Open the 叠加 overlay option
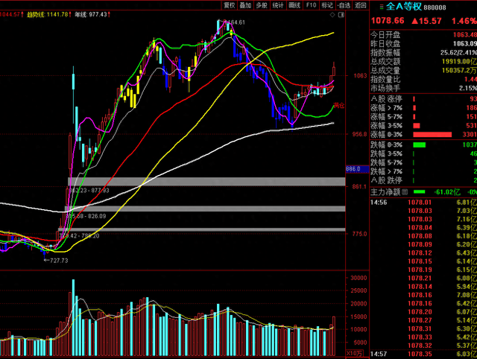This screenshot has width=477, height=359. point(245,5)
